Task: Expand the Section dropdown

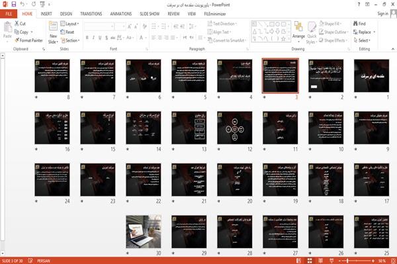Action: [70, 40]
